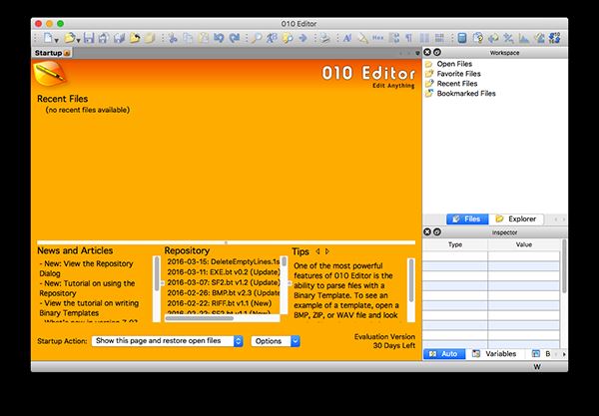Show the next tip

pyautogui.click(x=327, y=251)
